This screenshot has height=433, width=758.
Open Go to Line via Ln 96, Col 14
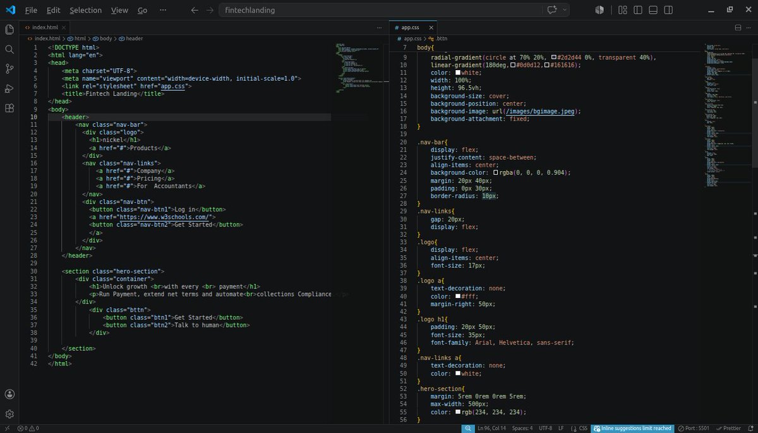[493, 428]
